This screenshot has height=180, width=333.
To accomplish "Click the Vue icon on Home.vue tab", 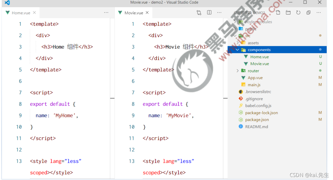I will tap(7, 13).
